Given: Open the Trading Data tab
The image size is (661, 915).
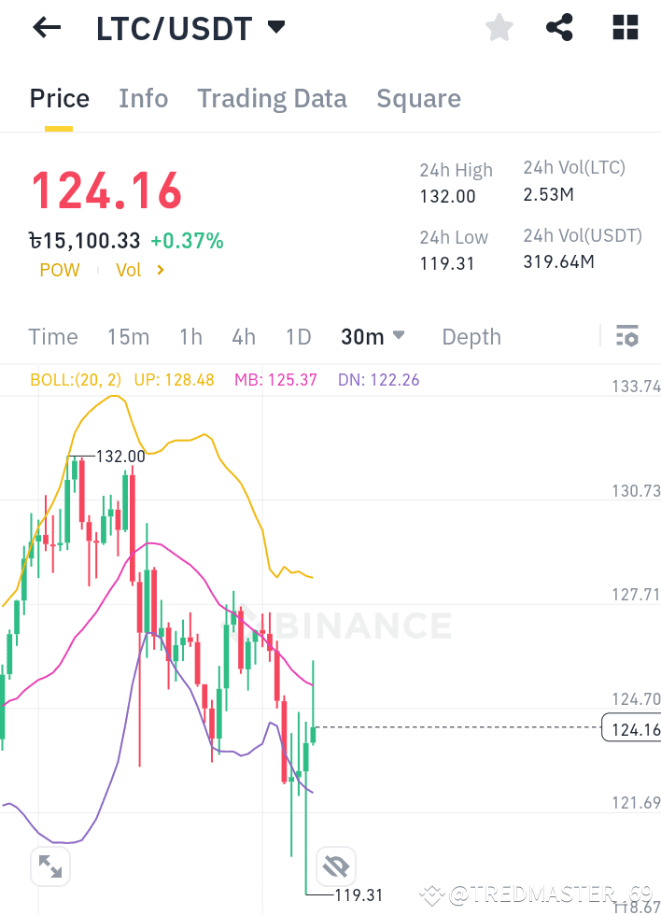Looking at the screenshot, I should tap(272, 98).
